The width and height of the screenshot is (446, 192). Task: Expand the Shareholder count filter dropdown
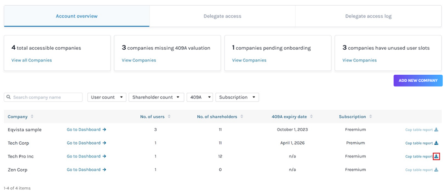[156, 97]
